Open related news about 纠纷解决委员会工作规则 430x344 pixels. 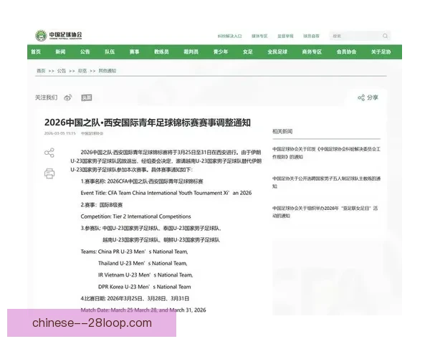(326, 153)
